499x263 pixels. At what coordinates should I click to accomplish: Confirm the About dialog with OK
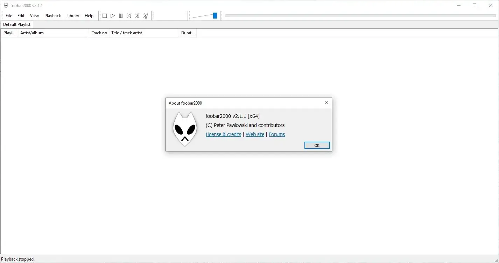tap(317, 145)
